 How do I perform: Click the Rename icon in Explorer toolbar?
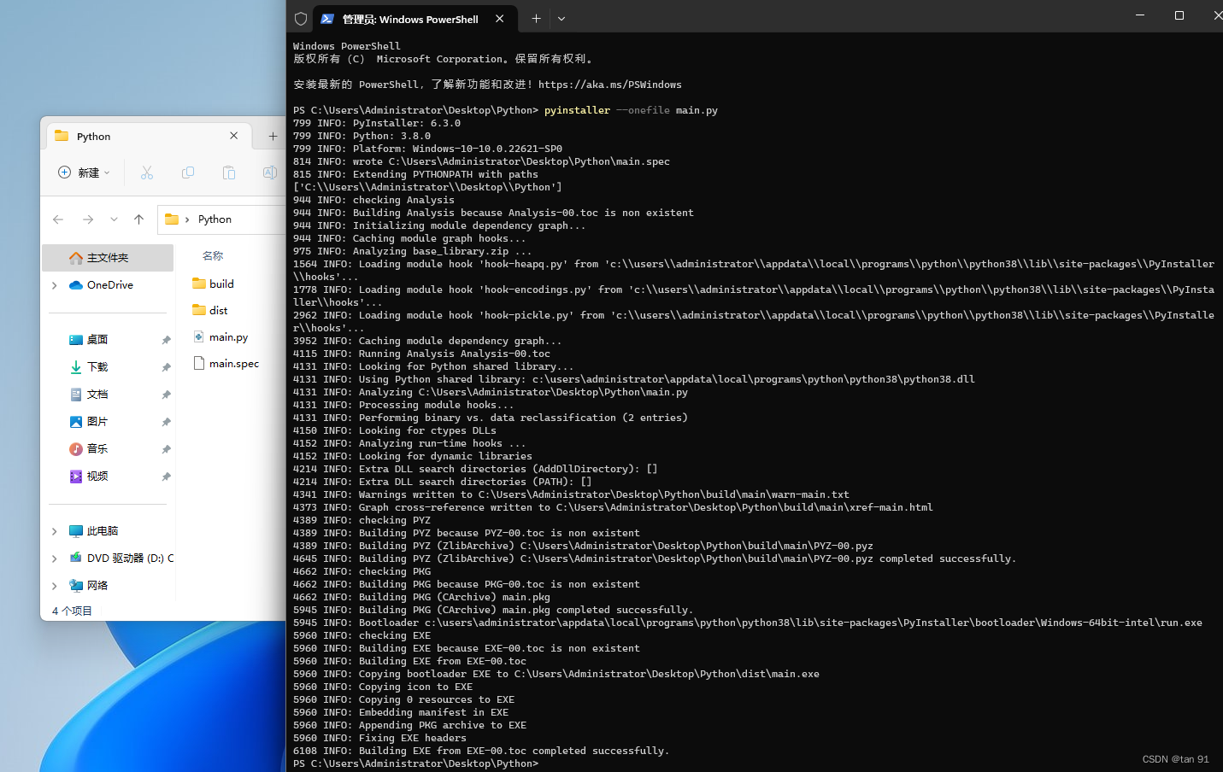pos(269,173)
